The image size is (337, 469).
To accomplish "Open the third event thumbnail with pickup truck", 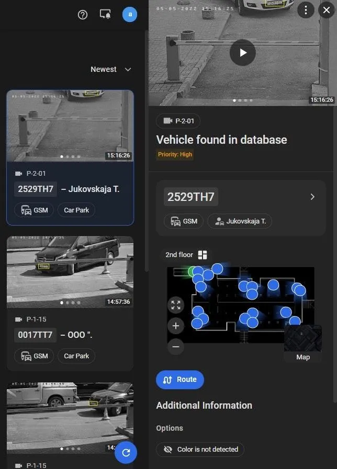I will coord(70,418).
